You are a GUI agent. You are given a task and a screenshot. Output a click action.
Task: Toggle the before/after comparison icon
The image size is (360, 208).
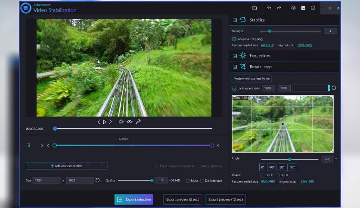point(303,8)
